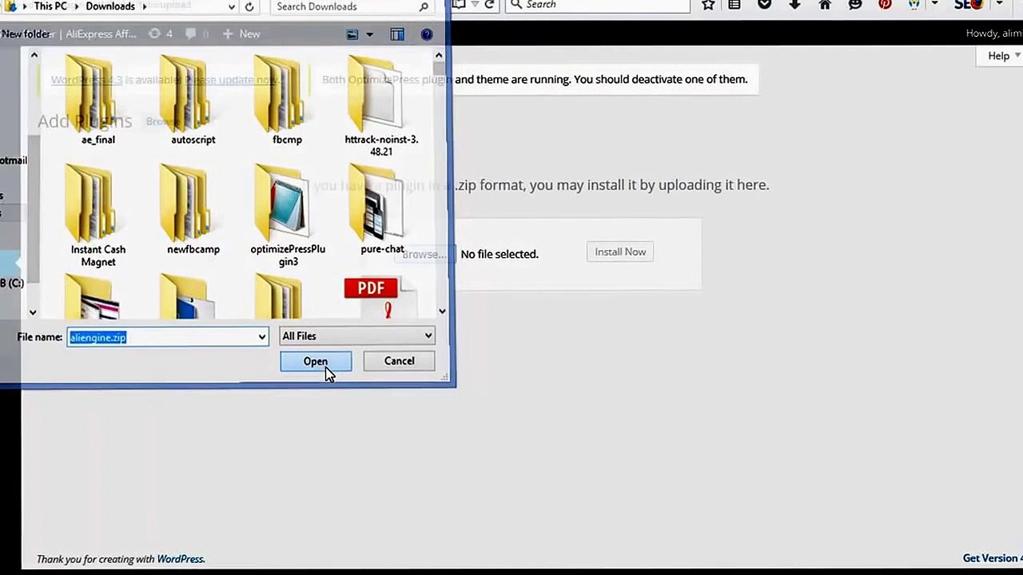This screenshot has width=1023, height=575.
Task: Open the pure-chat folder
Action: click(381, 209)
